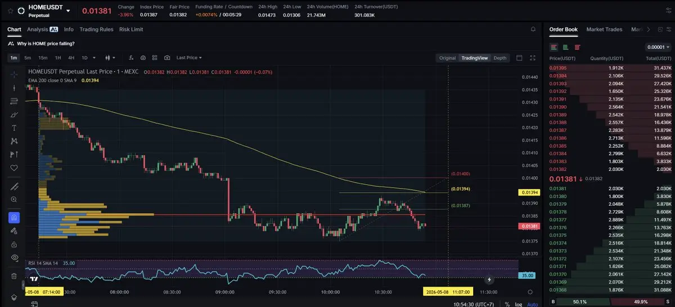Viewport: 675px width, 307px height.
Task: Expand more timeframes dropdown arrow
Action: point(94,57)
